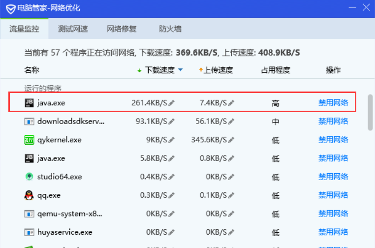Select the huyaservice.exe process name
The width and height of the screenshot is (375, 248).
[x=65, y=232]
